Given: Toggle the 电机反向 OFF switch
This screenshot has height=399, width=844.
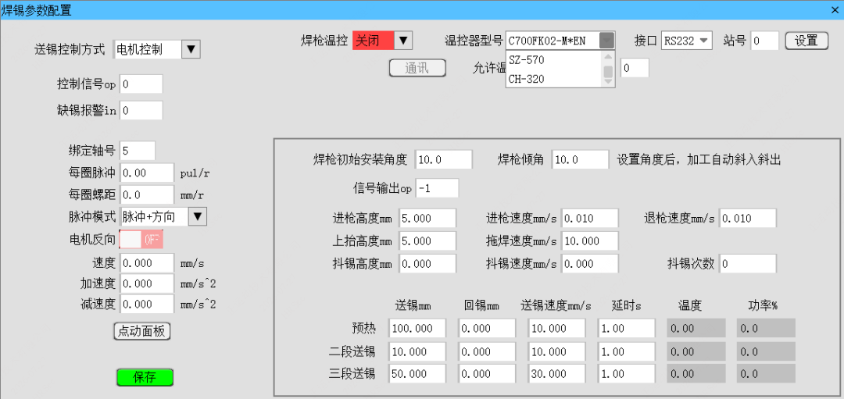Looking at the screenshot, I should click(141, 239).
